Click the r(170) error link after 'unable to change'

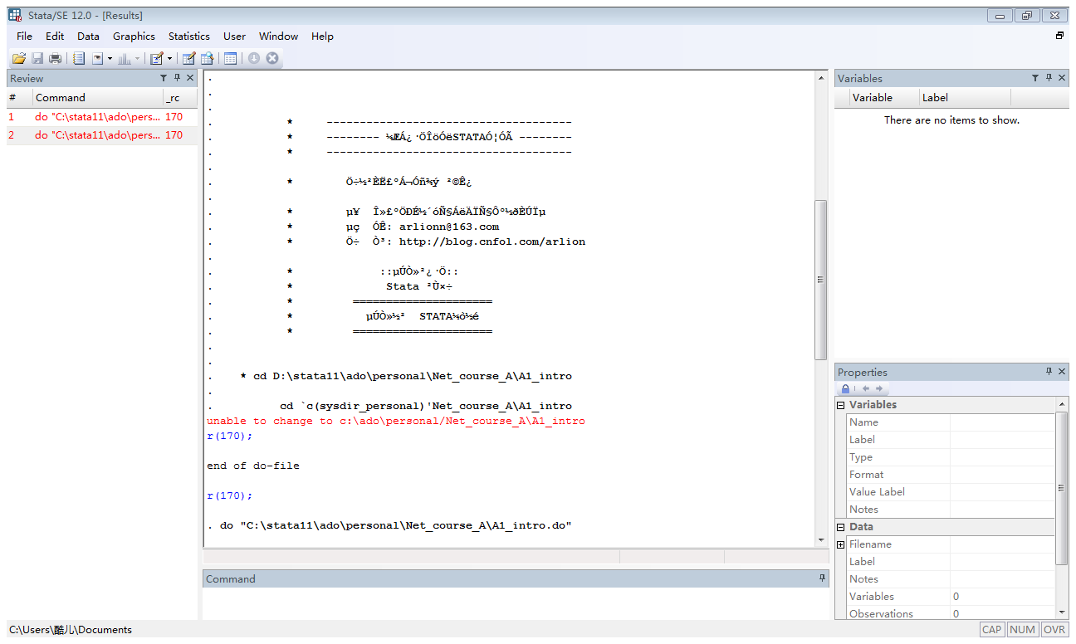point(229,436)
